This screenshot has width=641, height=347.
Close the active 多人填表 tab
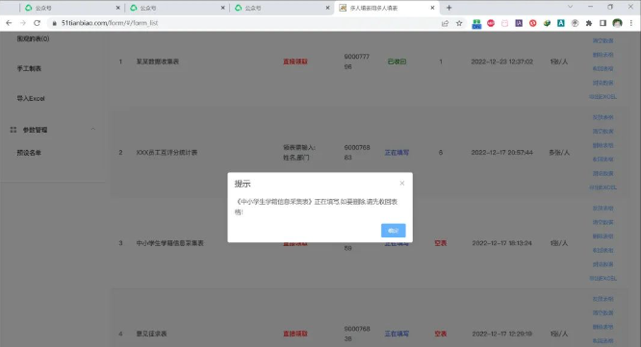click(x=432, y=8)
